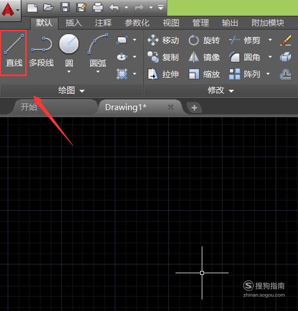Click the 圆角 fillet tool
The height and width of the screenshot is (311, 298).
[244, 57]
